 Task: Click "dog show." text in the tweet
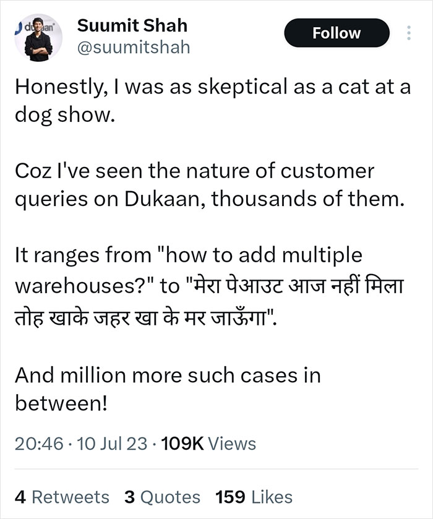coord(65,116)
